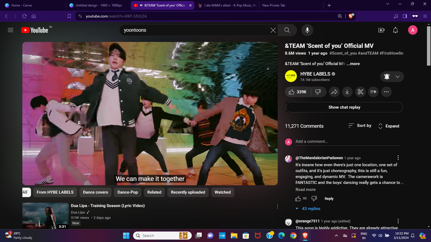This screenshot has width=431, height=242.
Task: Select the Recently uploaded chip
Action: click(x=188, y=192)
